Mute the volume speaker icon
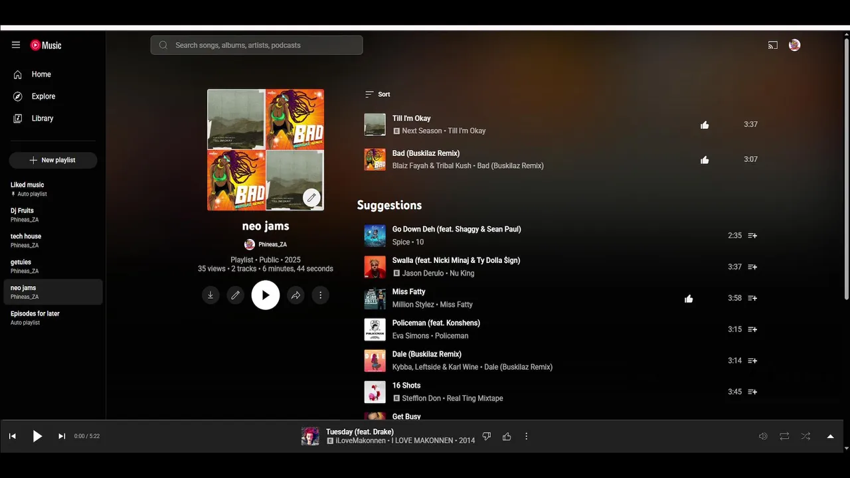Image resolution: width=850 pixels, height=478 pixels. (x=763, y=436)
